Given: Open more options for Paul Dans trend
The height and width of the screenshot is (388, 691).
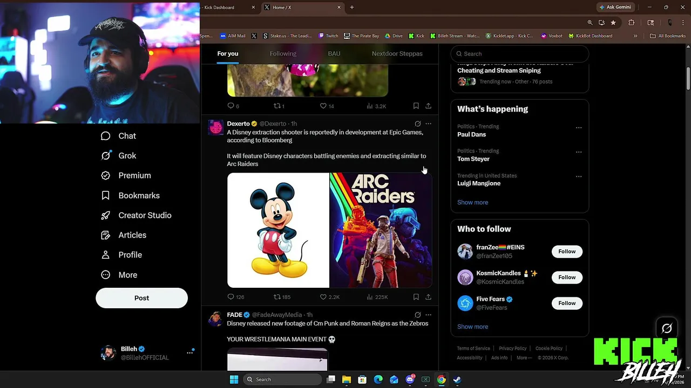Looking at the screenshot, I should point(579,128).
